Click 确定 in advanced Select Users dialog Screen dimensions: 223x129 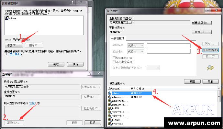(x=192, y=81)
